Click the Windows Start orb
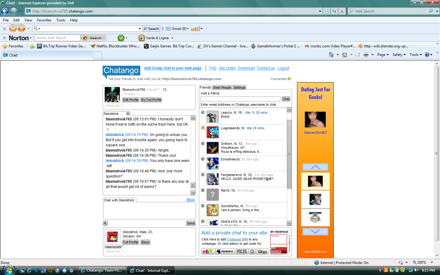440x275 pixels. pos(9,270)
